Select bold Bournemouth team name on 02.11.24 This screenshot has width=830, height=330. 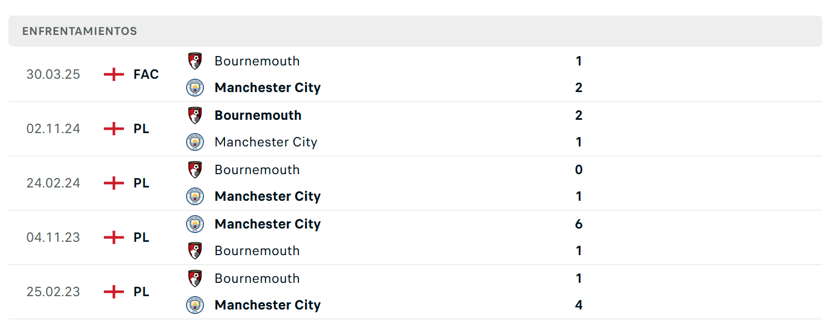(x=258, y=115)
